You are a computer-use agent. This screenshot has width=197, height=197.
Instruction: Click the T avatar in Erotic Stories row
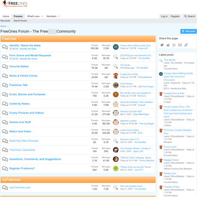pyautogui.click(x=116, y=94)
